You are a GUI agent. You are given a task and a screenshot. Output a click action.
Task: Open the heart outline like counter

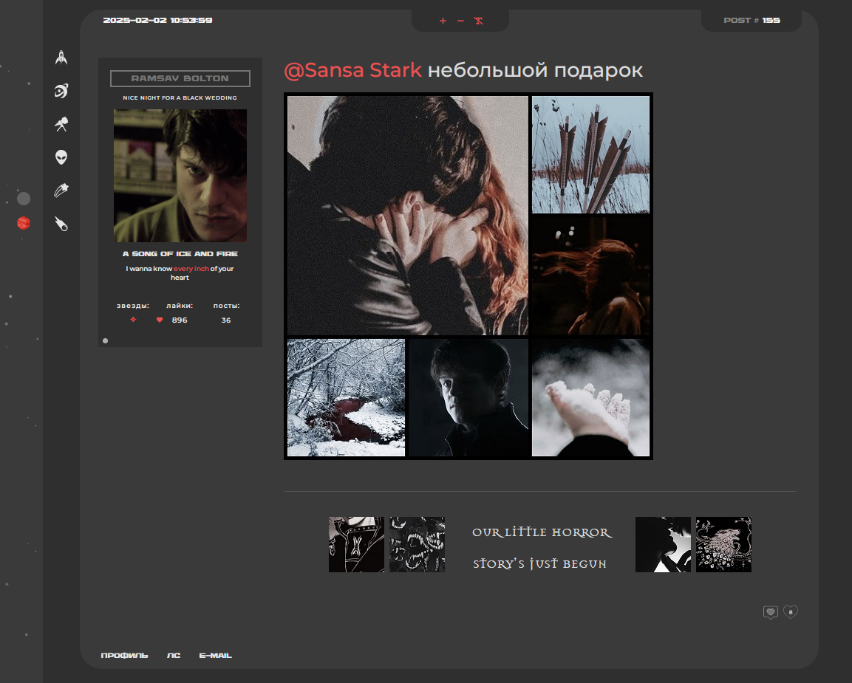click(x=791, y=612)
